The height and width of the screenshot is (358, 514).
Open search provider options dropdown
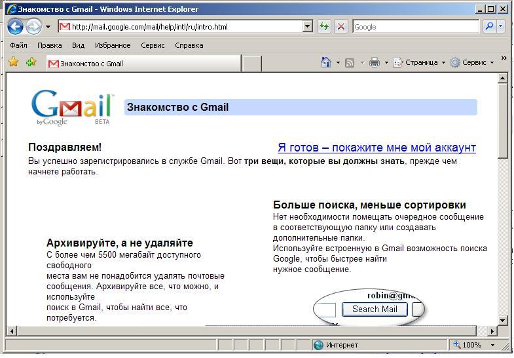(500, 27)
